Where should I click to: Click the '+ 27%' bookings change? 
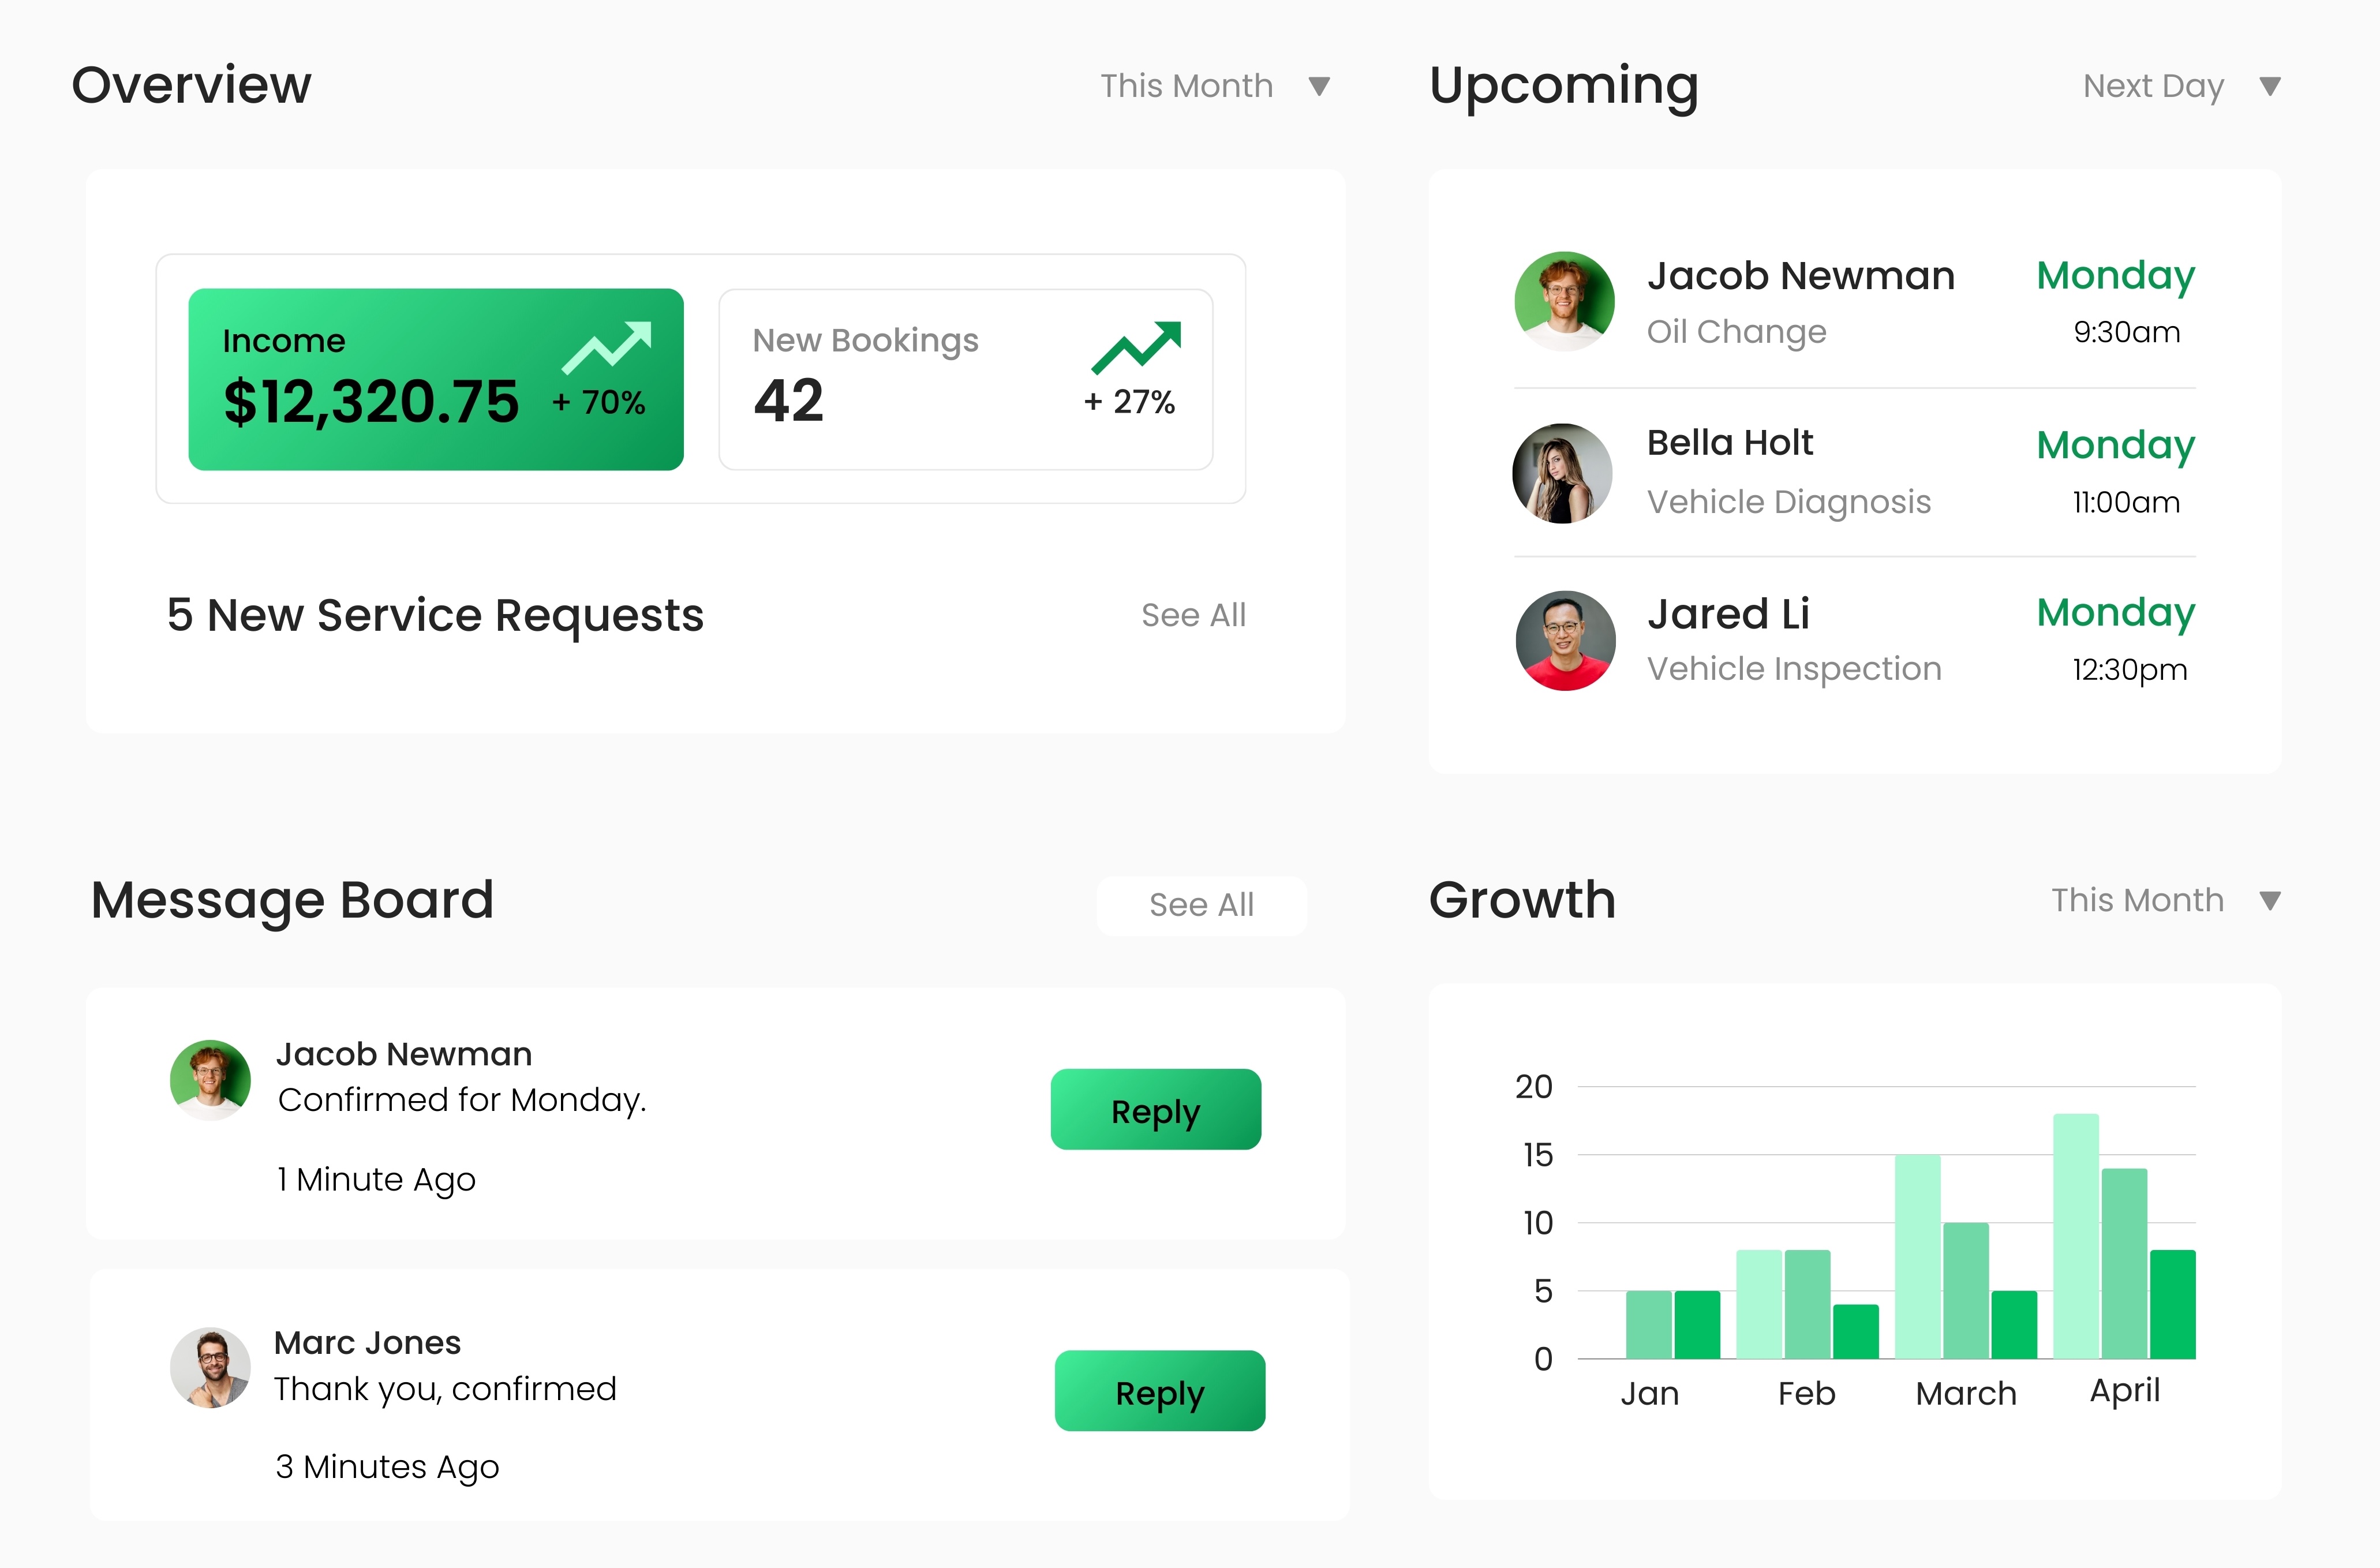(x=1129, y=402)
